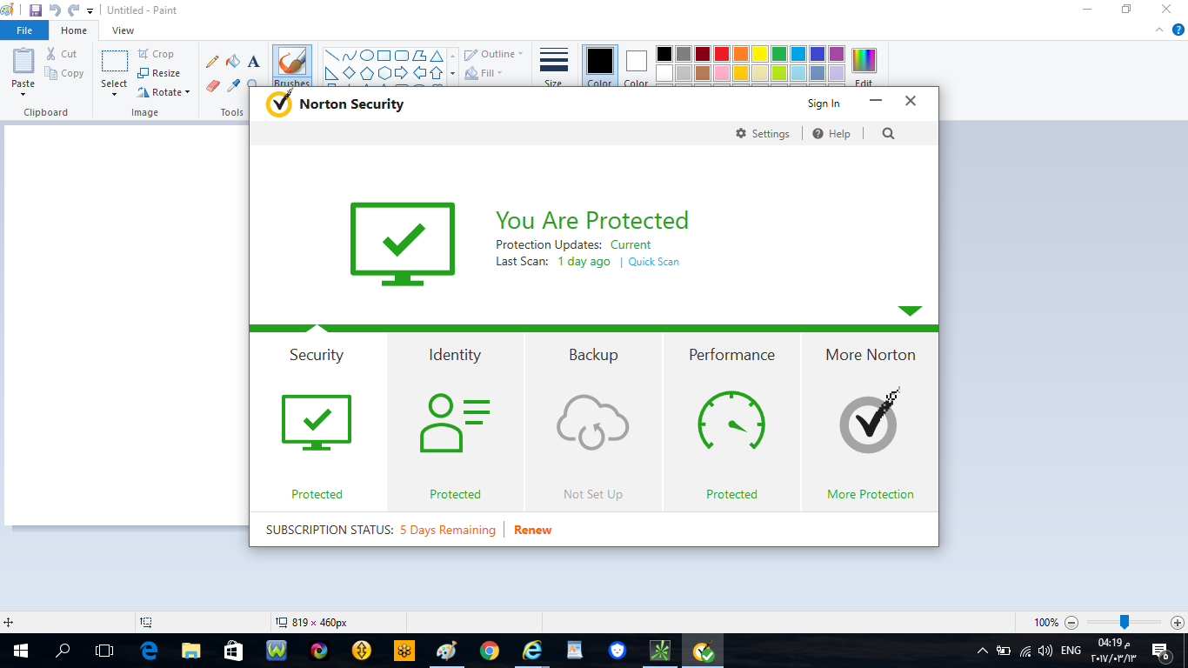
Task: Open the Backup tile in Norton
Action: (x=593, y=422)
